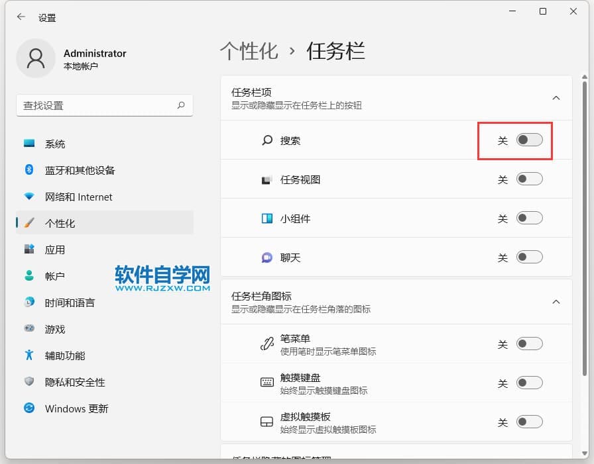Click the back arrow icon

pyautogui.click(x=21, y=17)
